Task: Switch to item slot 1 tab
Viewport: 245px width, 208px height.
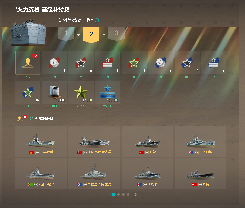Action: pyautogui.click(x=66, y=34)
